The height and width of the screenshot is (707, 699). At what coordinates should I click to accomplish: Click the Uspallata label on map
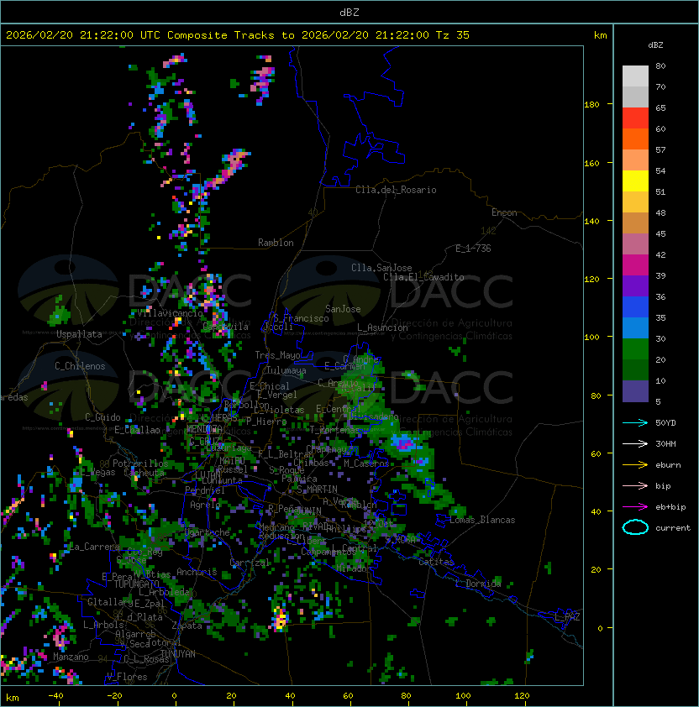click(x=79, y=334)
